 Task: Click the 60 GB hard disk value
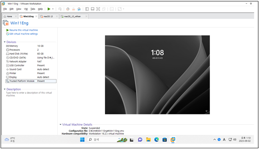click(x=40, y=54)
